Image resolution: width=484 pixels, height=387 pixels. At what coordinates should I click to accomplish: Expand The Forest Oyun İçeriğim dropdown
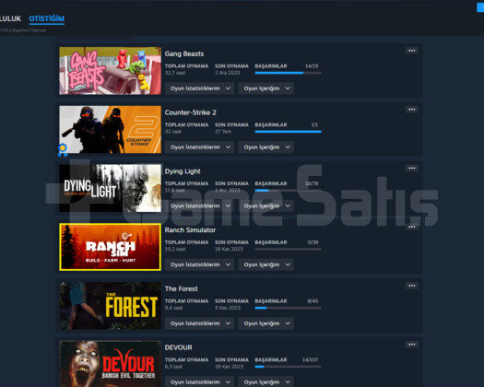(x=266, y=323)
